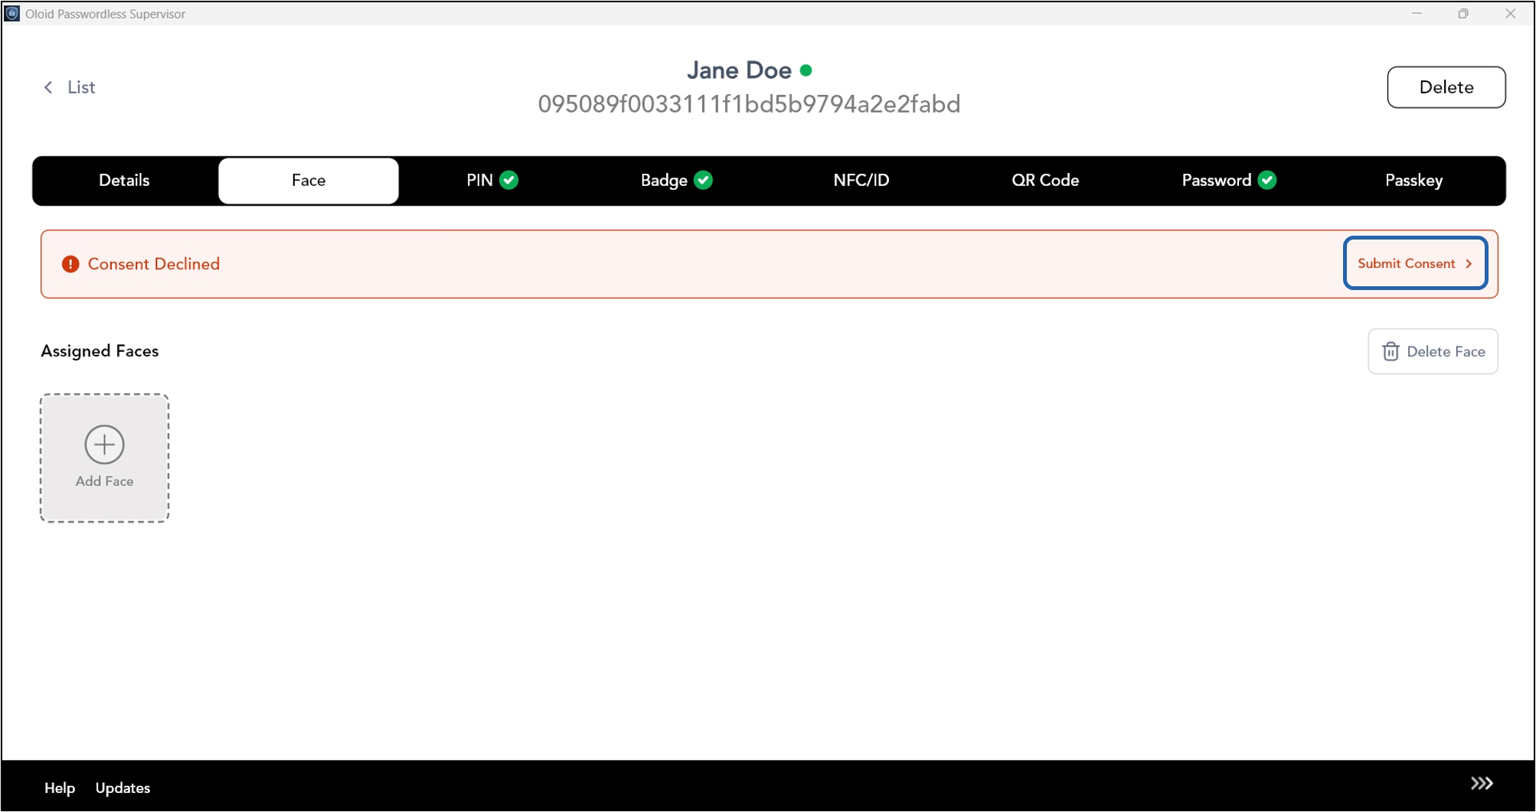Click the green checkmark beside PIN
The image size is (1536, 812).
point(509,181)
